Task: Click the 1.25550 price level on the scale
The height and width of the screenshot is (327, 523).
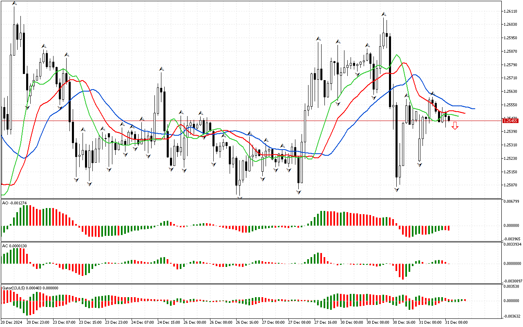Action: point(511,105)
